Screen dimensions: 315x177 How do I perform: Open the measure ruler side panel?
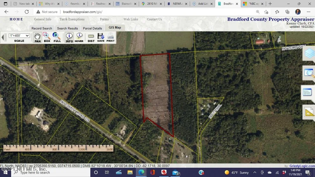tap(309, 112)
